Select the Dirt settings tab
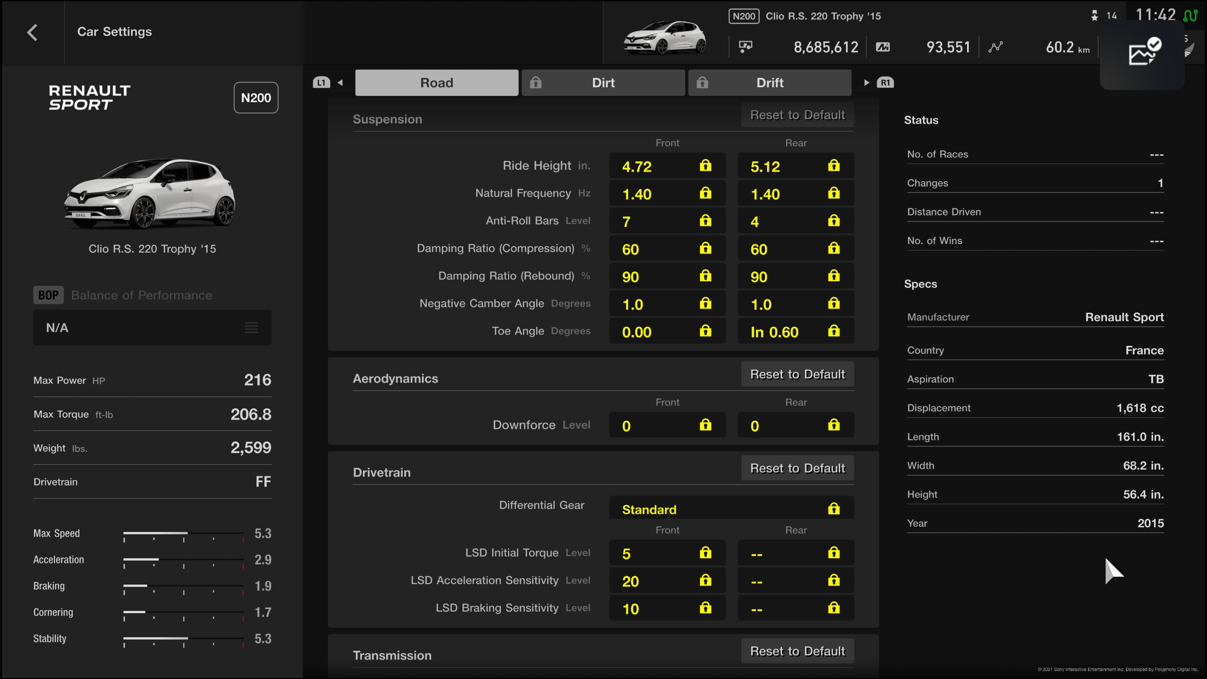The image size is (1207, 679). [x=603, y=83]
